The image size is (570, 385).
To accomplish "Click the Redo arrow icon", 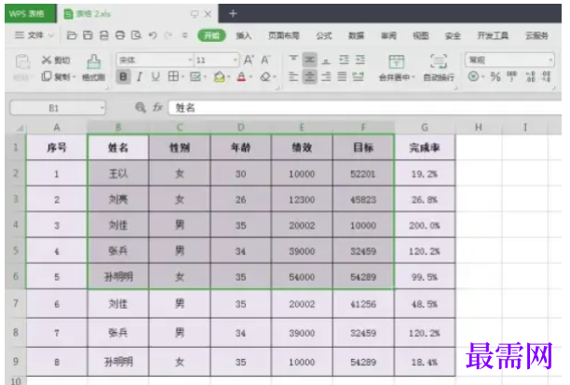I will (168, 35).
